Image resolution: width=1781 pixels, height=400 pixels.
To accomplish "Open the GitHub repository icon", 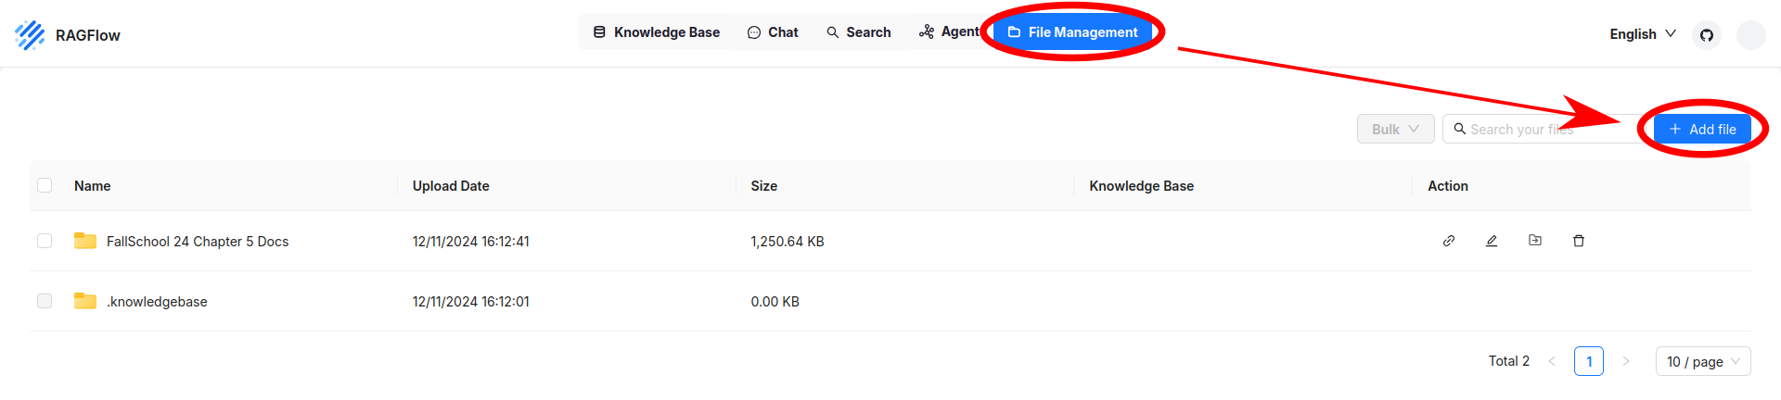I will pos(1706,35).
